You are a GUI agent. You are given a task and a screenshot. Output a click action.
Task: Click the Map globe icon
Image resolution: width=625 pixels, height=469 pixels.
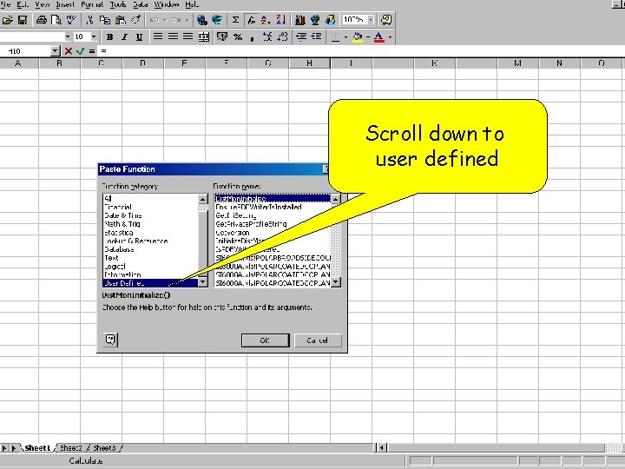[x=315, y=20]
